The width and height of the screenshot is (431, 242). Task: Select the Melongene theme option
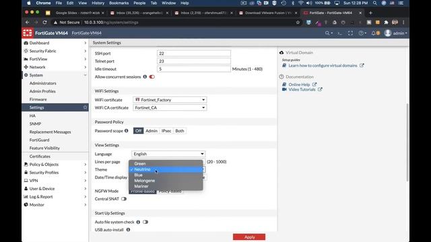166,181
